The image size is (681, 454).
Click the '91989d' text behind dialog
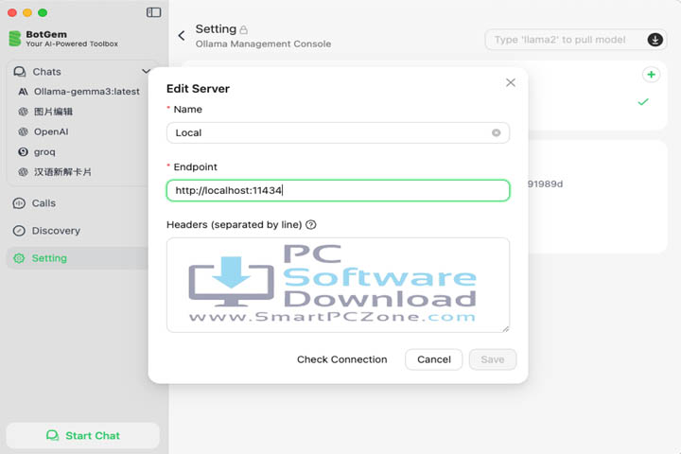click(x=545, y=183)
